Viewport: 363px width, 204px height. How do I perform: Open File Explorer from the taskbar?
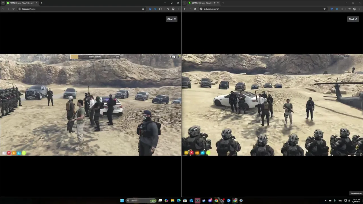pyautogui.click(x=172, y=201)
